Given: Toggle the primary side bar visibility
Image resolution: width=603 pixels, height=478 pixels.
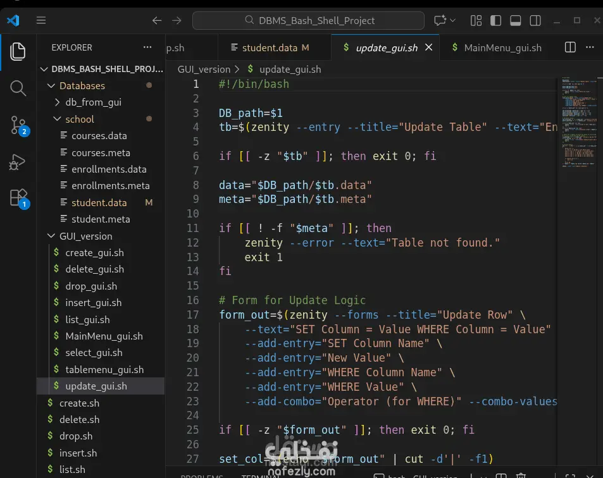Looking at the screenshot, I should point(495,20).
